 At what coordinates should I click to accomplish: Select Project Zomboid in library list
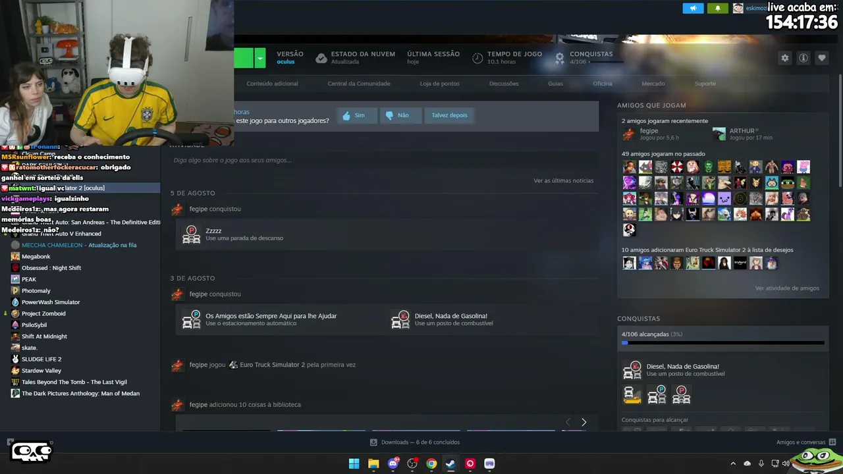pyautogui.click(x=43, y=313)
